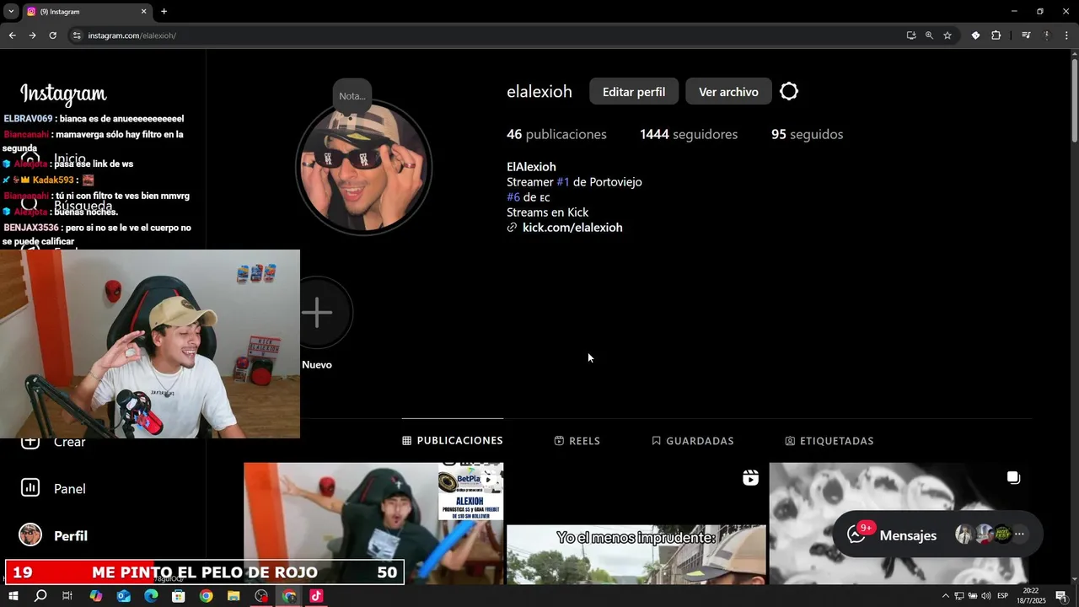This screenshot has width=1079, height=607.
Task: Click the media control toolbar icon
Action: point(1026,35)
